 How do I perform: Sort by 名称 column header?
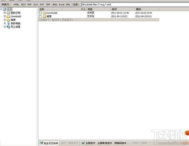[50, 9]
